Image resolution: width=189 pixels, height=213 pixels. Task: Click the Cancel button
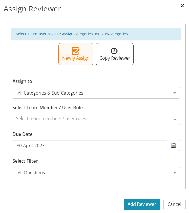(x=174, y=204)
